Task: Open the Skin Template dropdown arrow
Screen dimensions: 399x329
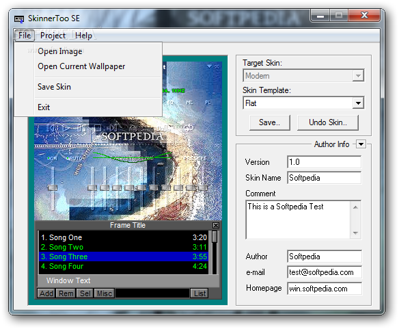Action: pyautogui.click(x=358, y=103)
